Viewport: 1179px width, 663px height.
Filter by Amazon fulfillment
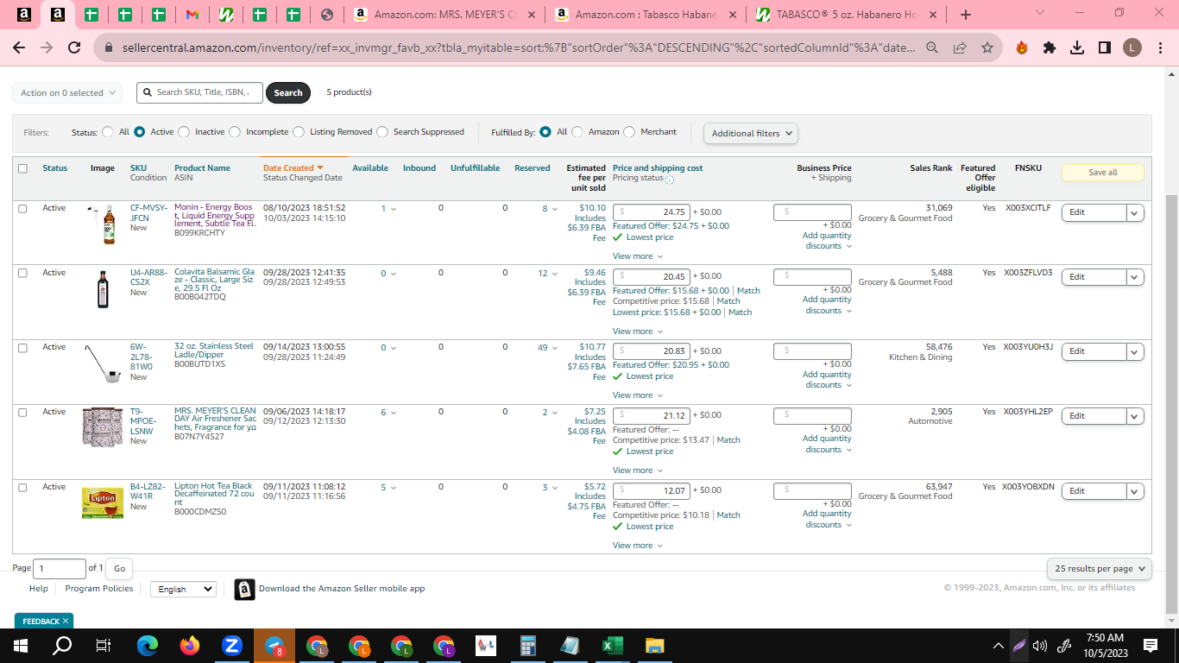pos(577,132)
